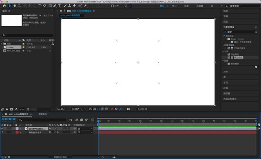Select the Eraser tool
The image size is (261, 159).
click(x=74, y=6)
